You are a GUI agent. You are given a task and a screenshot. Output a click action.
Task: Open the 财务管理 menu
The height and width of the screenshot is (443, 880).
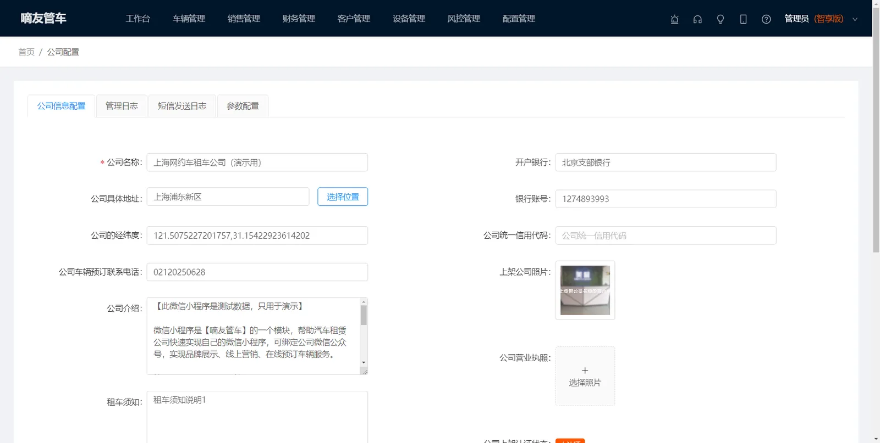(x=299, y=19)
